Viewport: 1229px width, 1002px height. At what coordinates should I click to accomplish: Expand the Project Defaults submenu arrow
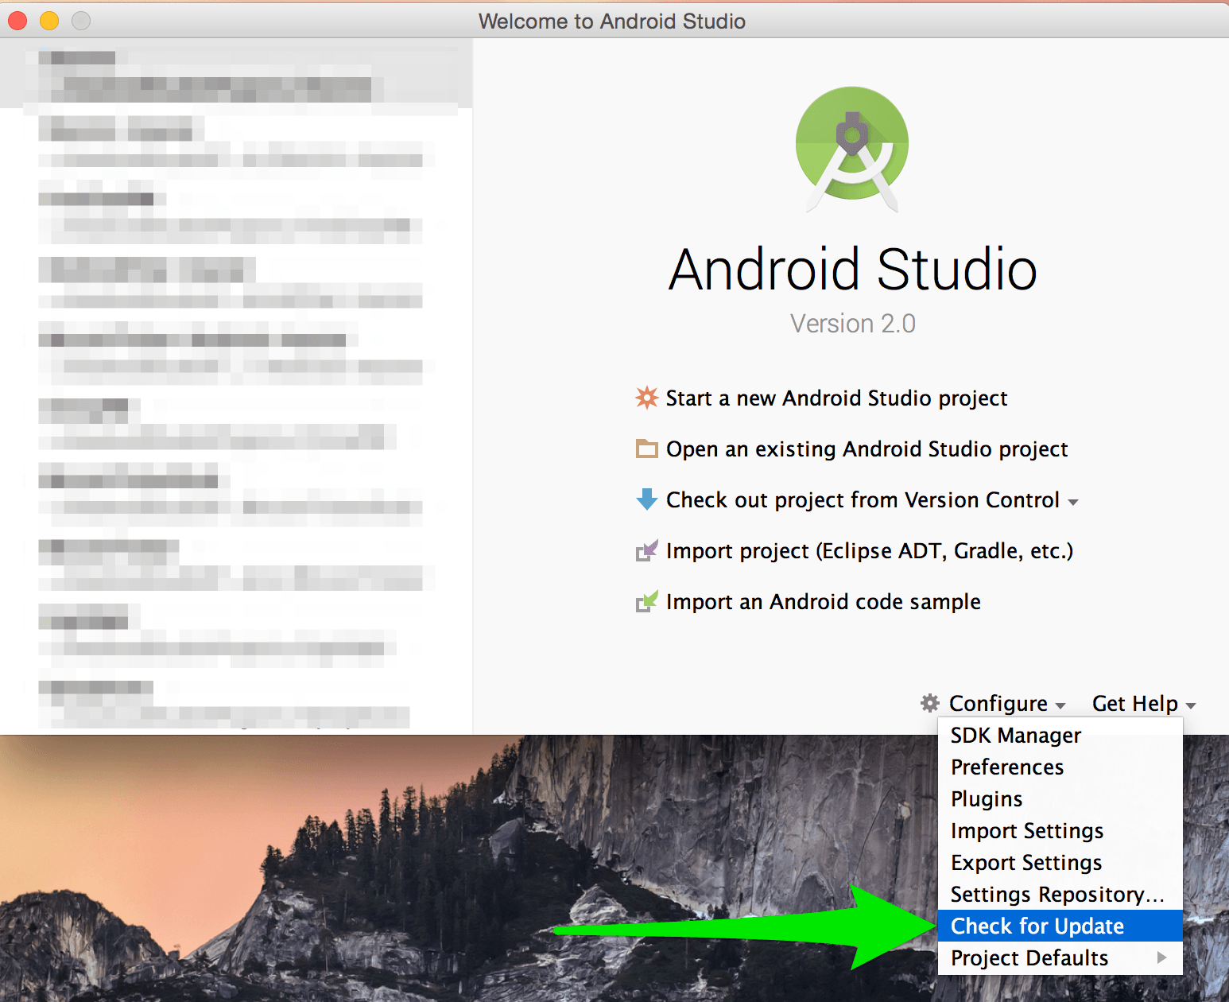pyautogui.click(x=1161, y=957)
